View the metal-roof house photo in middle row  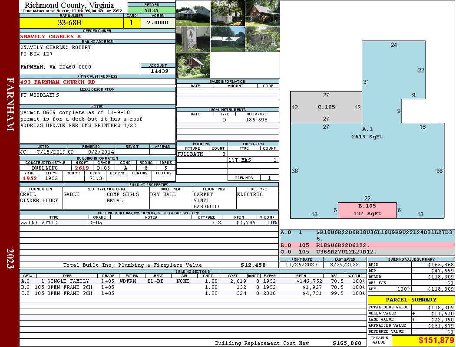(x=228, y=39)
